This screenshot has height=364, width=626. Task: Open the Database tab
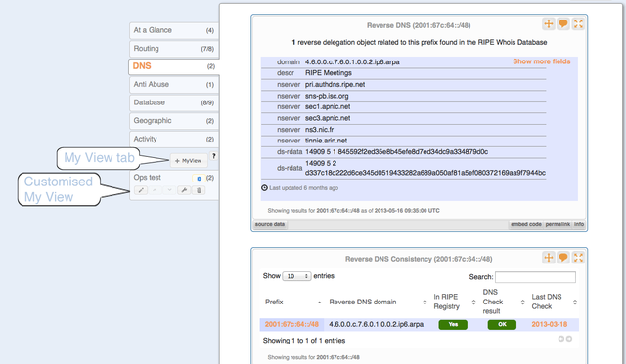click(x=174, y=102)
